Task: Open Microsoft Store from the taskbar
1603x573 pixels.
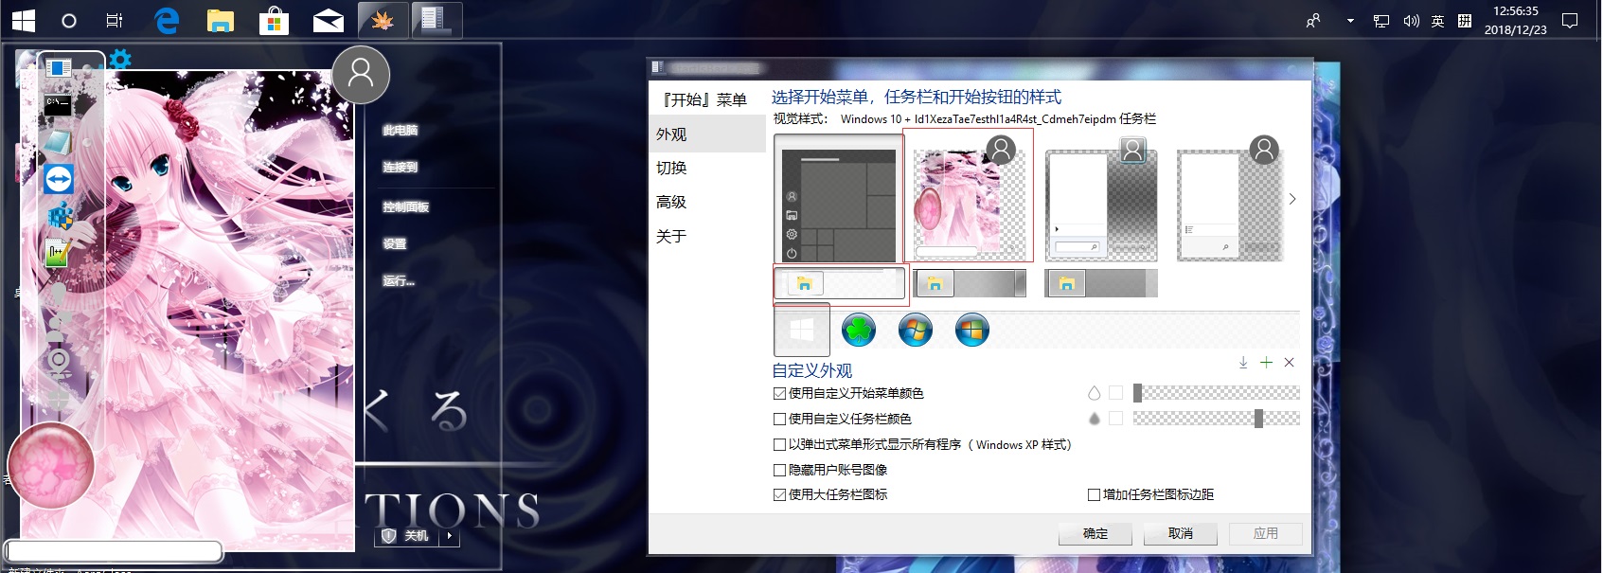Action: tap(274, 20)
